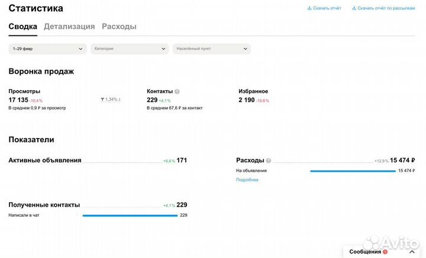The image size is (426, 258).
Task: Open the Категория dropdown
Action: 130,49
